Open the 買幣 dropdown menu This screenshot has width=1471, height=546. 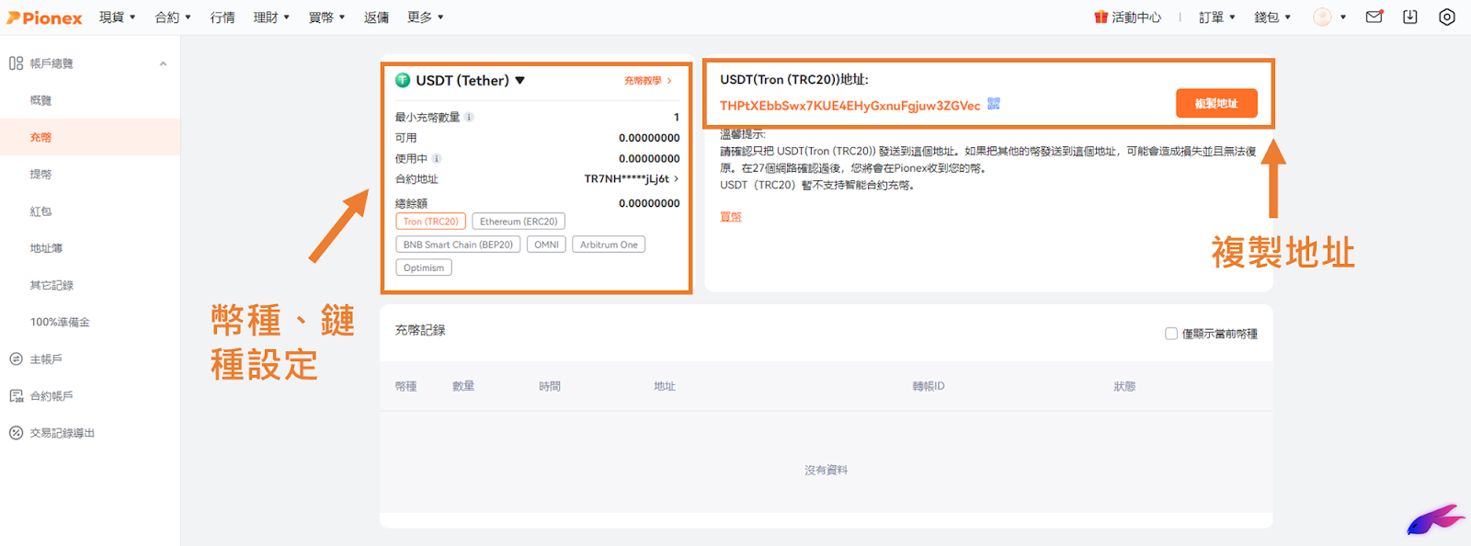click(326, 17)
